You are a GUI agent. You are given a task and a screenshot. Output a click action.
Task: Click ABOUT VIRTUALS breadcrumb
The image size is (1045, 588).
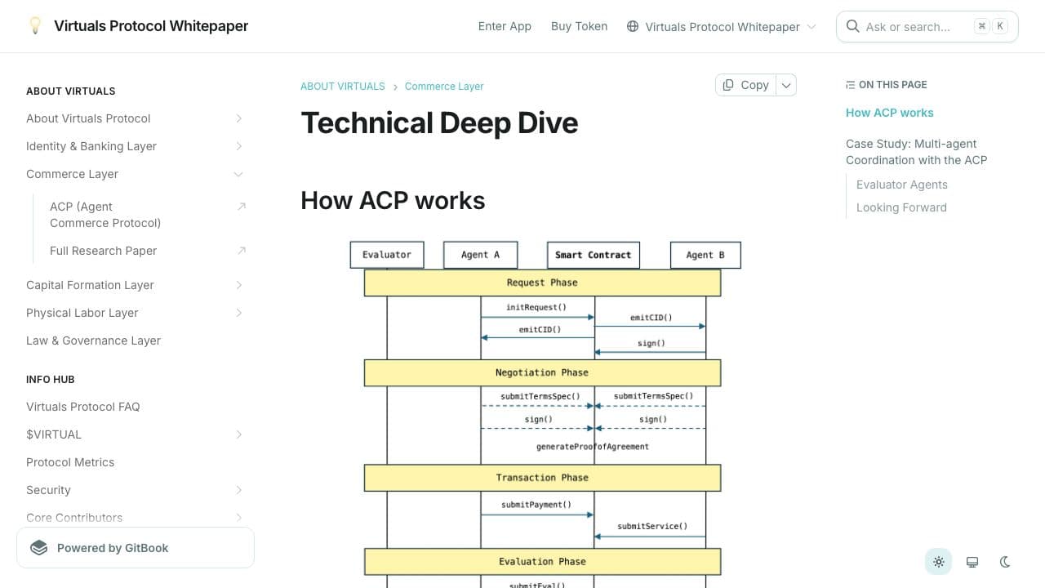click(342, 86)
